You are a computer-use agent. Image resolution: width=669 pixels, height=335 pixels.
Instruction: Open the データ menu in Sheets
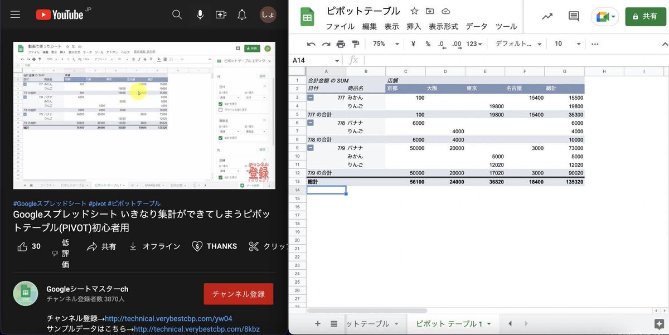(477, 26)
